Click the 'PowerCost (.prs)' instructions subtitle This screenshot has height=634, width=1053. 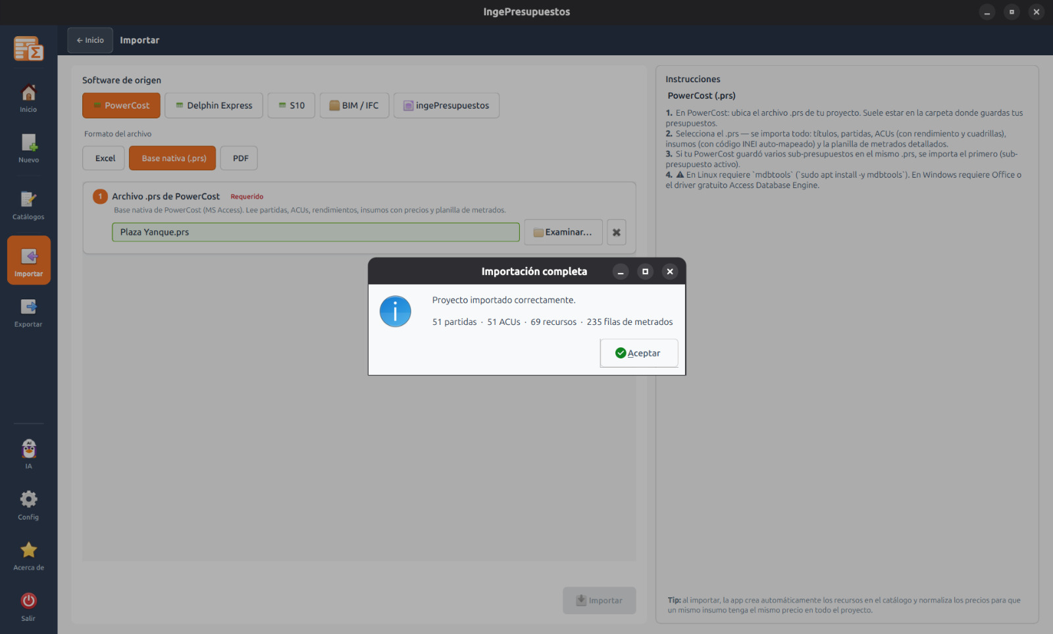[x=702, y=95]
